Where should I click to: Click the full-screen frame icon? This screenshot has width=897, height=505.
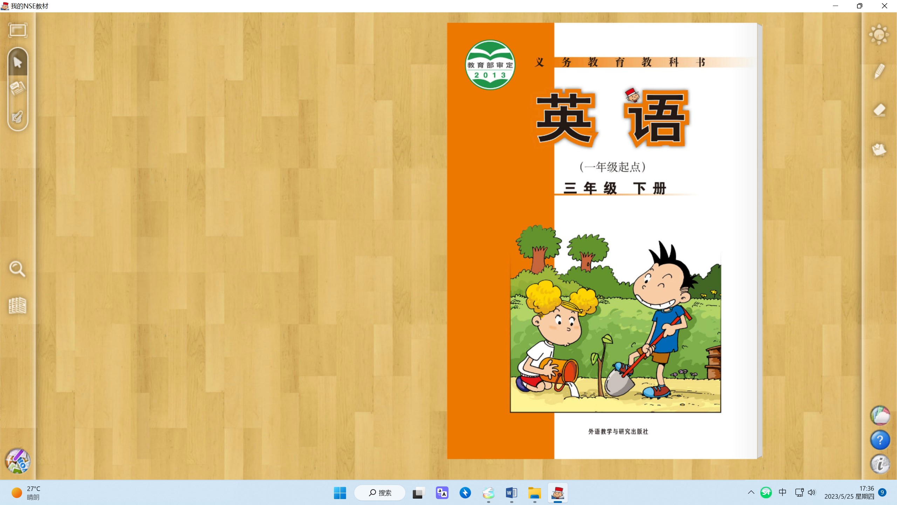point(18,30)
